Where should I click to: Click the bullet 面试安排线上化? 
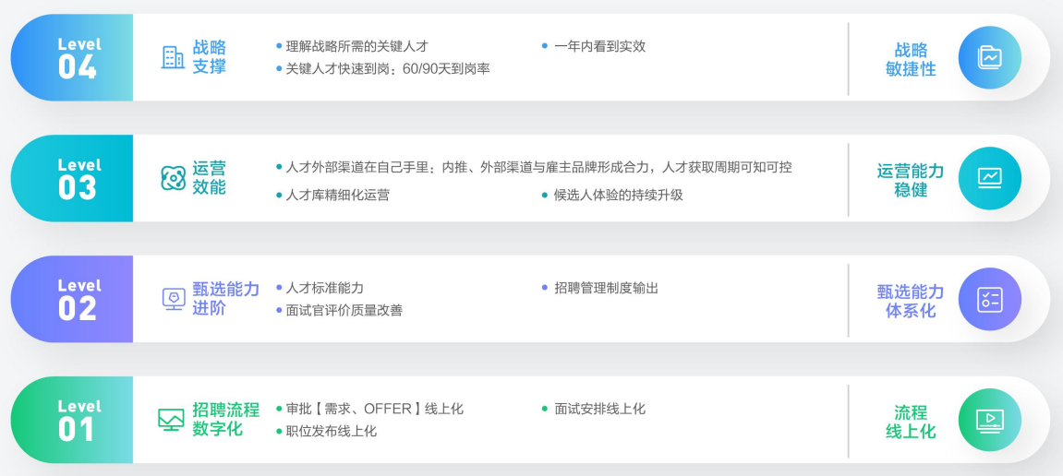click(593, 409)
